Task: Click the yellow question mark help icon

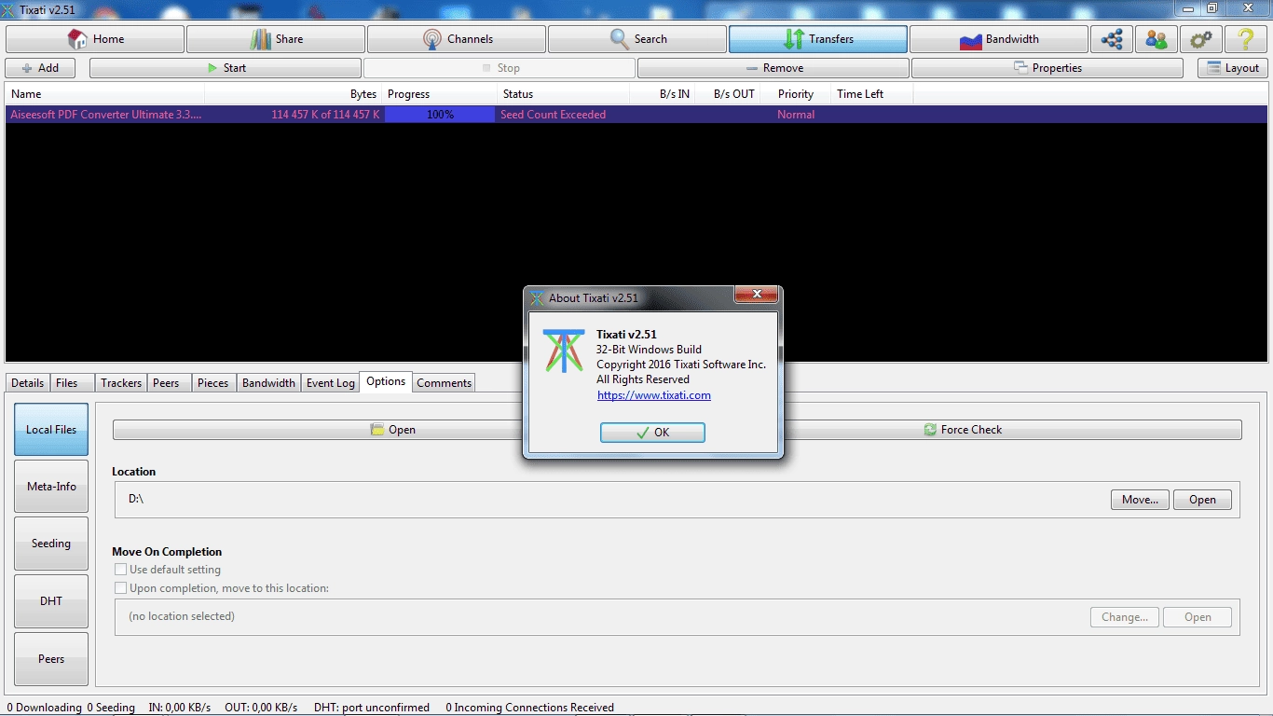Action: [x=1246, y=39]
